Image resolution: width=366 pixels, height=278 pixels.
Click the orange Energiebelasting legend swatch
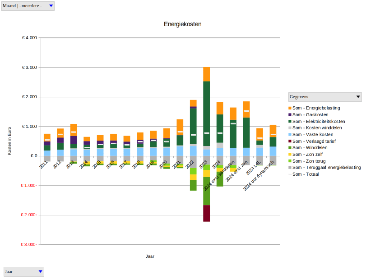(x=290, y=108)
